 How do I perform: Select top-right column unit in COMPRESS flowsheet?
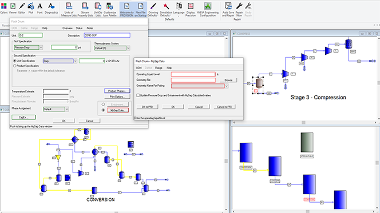[349, 44]
